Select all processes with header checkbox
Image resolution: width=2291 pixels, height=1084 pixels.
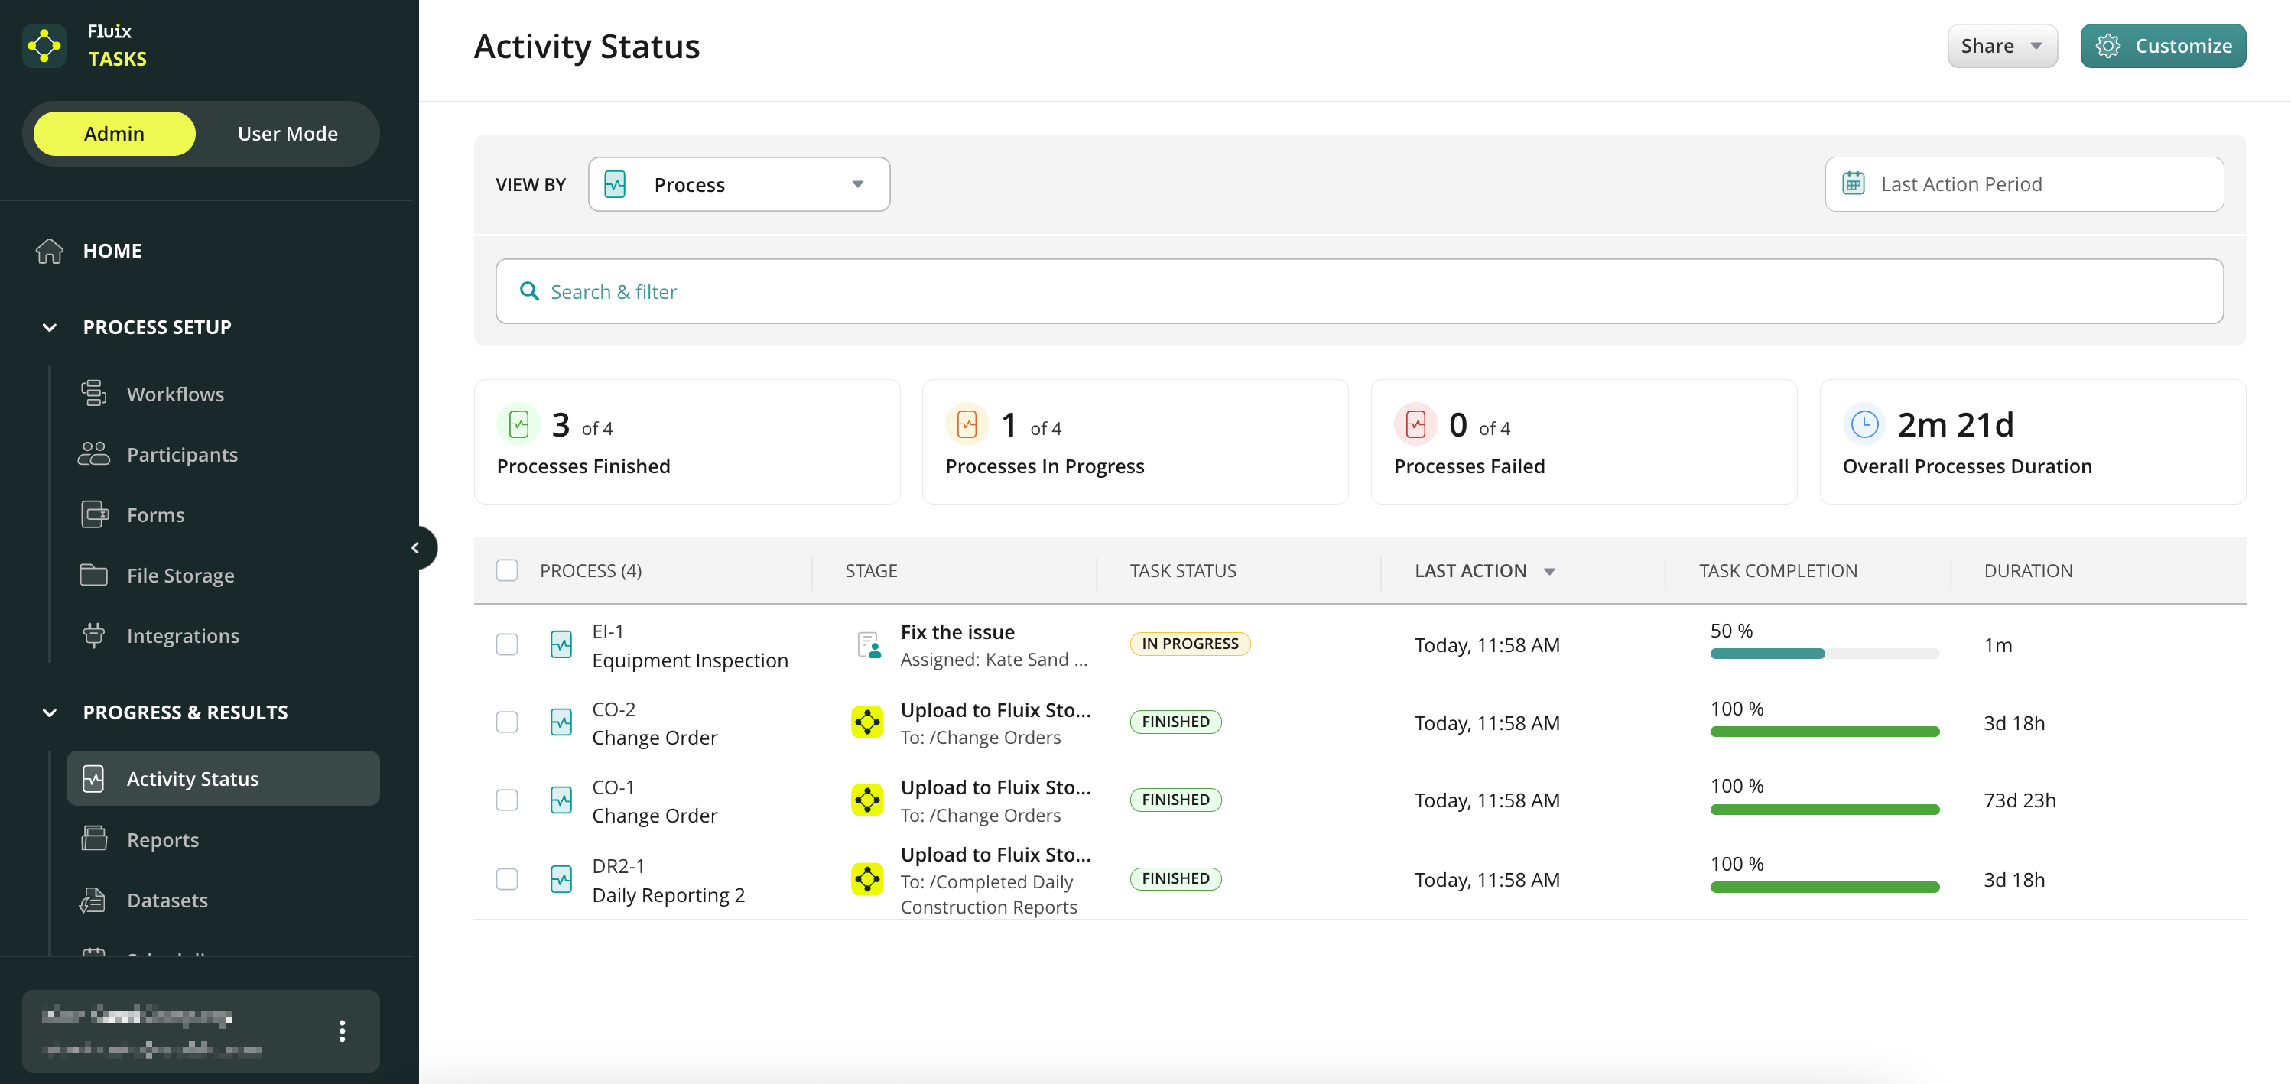[507, 570]
